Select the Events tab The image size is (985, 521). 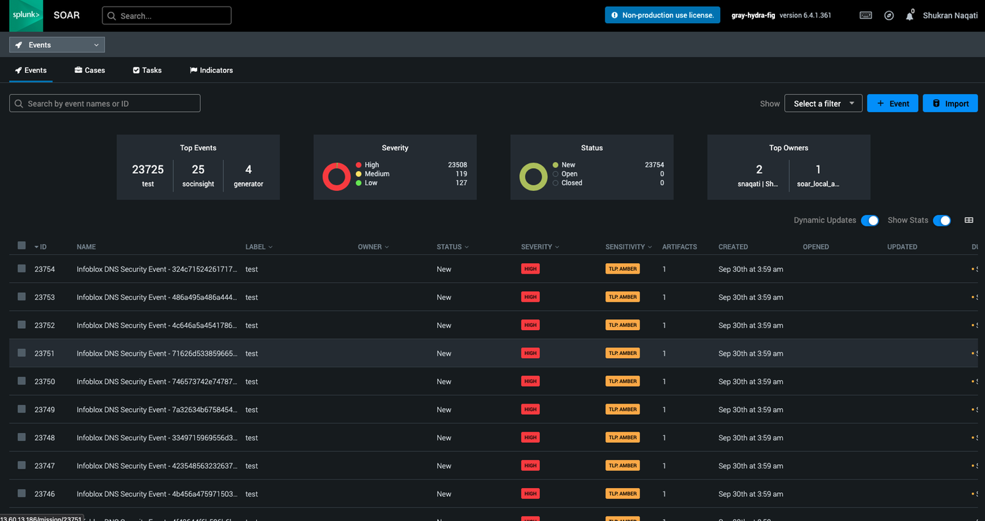coord(31,70)
